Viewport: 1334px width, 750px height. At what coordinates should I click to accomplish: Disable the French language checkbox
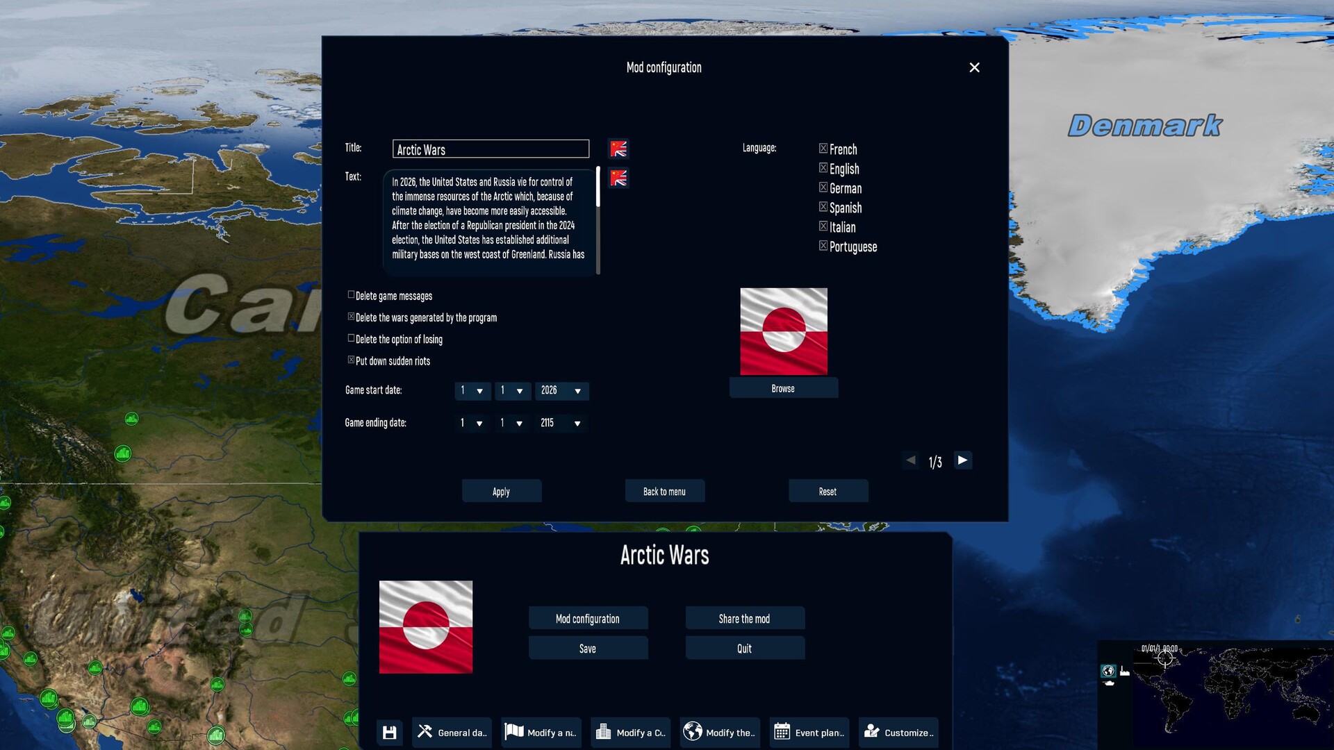click(x=823, y=148)
